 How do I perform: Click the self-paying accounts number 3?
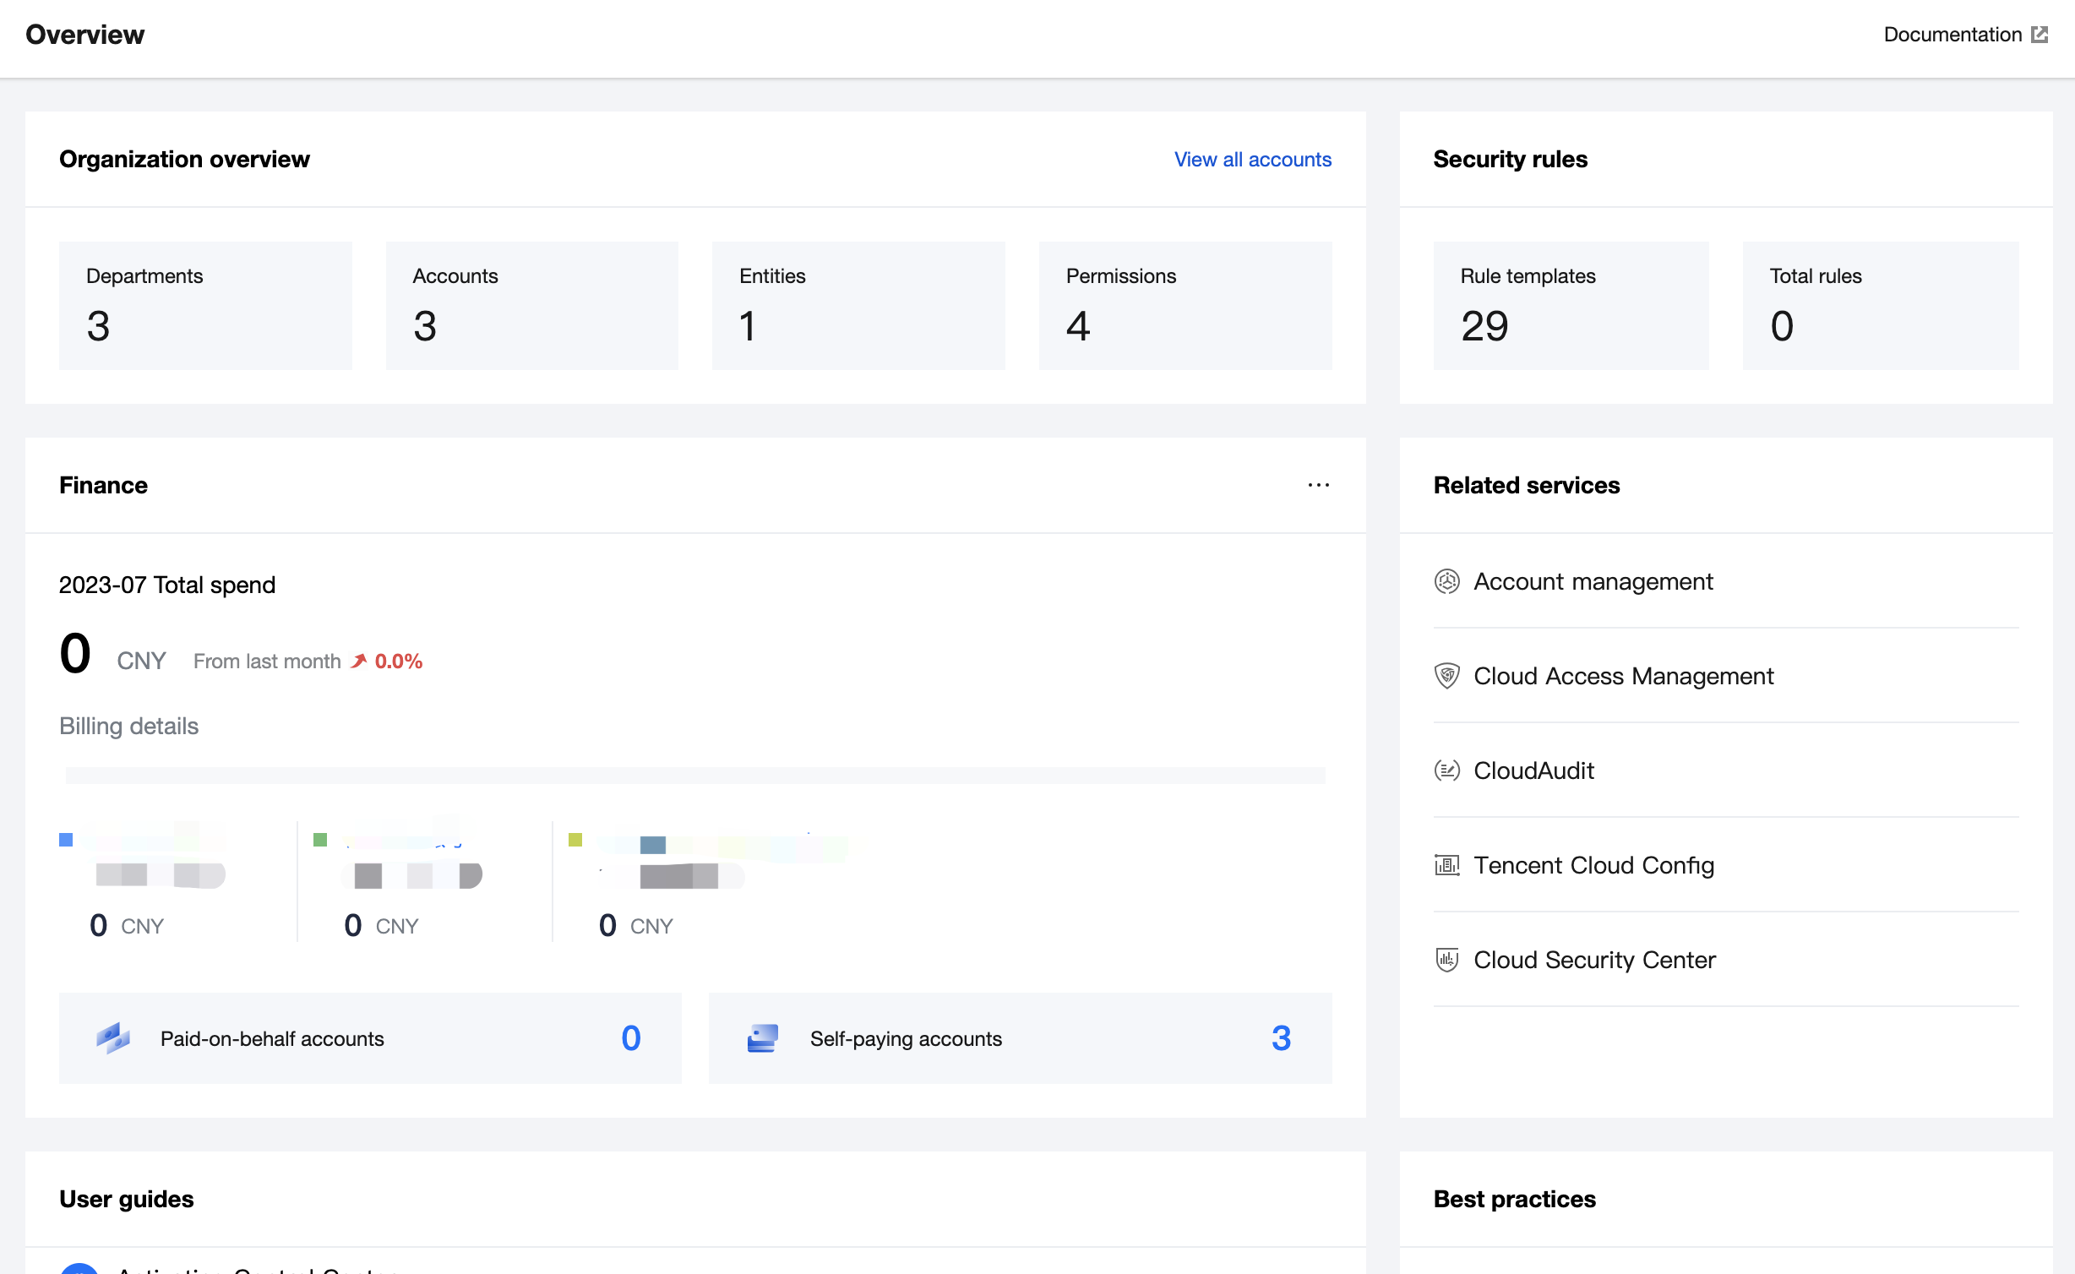coord(1281,1038)
